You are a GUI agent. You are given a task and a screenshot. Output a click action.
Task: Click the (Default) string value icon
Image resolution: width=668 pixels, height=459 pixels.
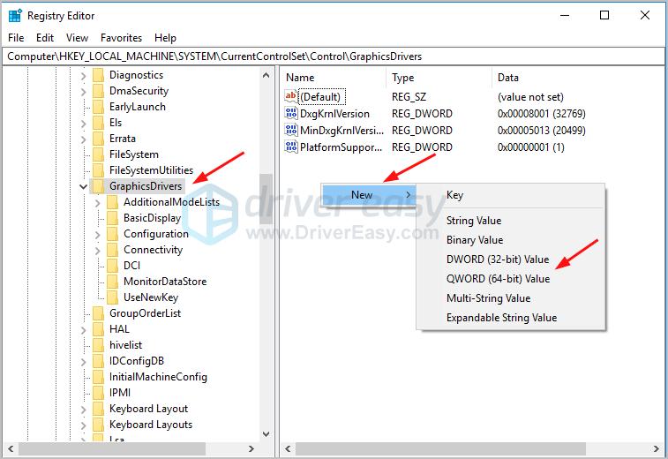[x=291, y=97]
